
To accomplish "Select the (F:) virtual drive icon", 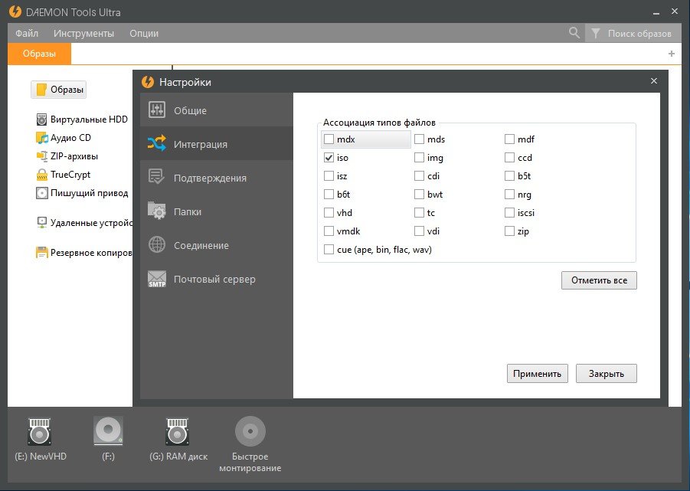I will [x=108, y=431].
